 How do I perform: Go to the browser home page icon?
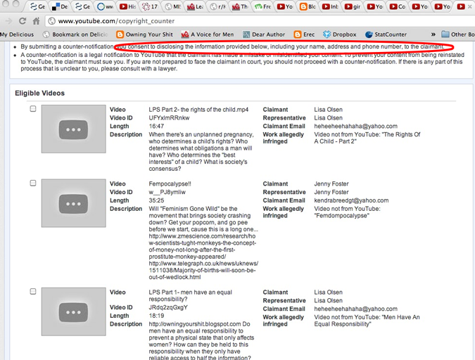tap(37, 21)
